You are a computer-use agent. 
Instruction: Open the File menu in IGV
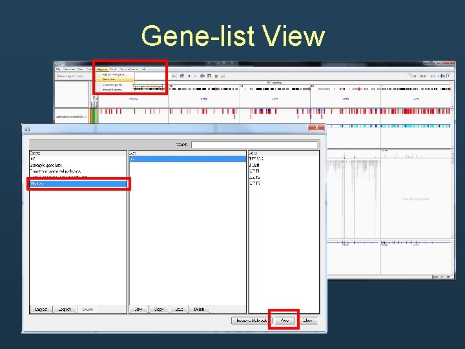tap(58, 69)
